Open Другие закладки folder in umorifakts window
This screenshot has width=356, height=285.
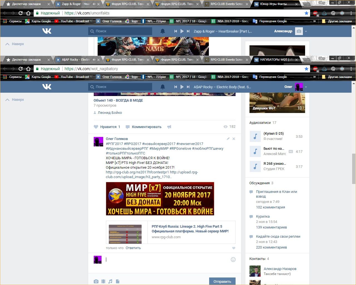(x=337, y=21)
